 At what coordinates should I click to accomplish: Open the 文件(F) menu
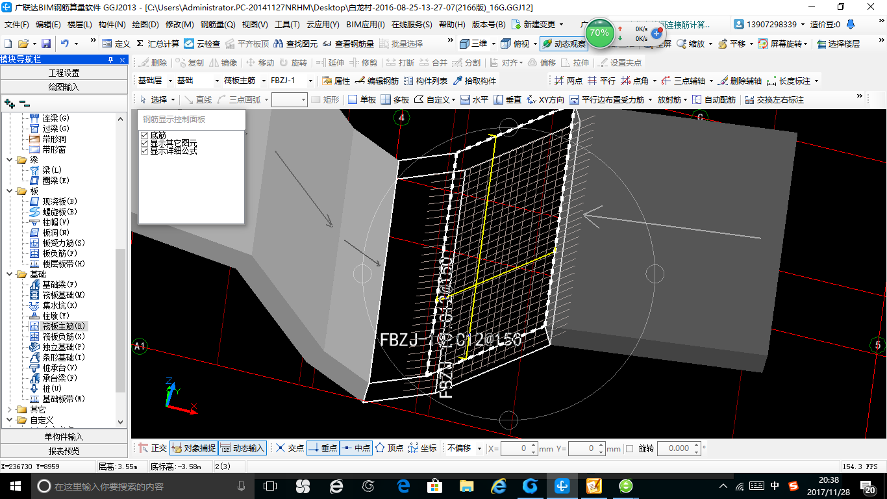[x=17, y=25]
